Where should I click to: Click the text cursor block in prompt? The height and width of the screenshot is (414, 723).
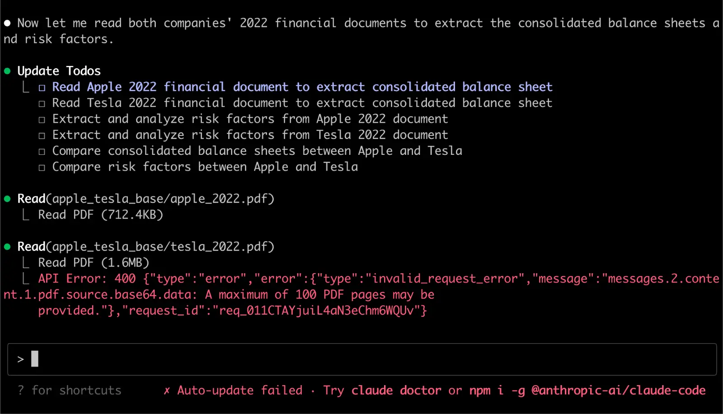click(35, 359)
